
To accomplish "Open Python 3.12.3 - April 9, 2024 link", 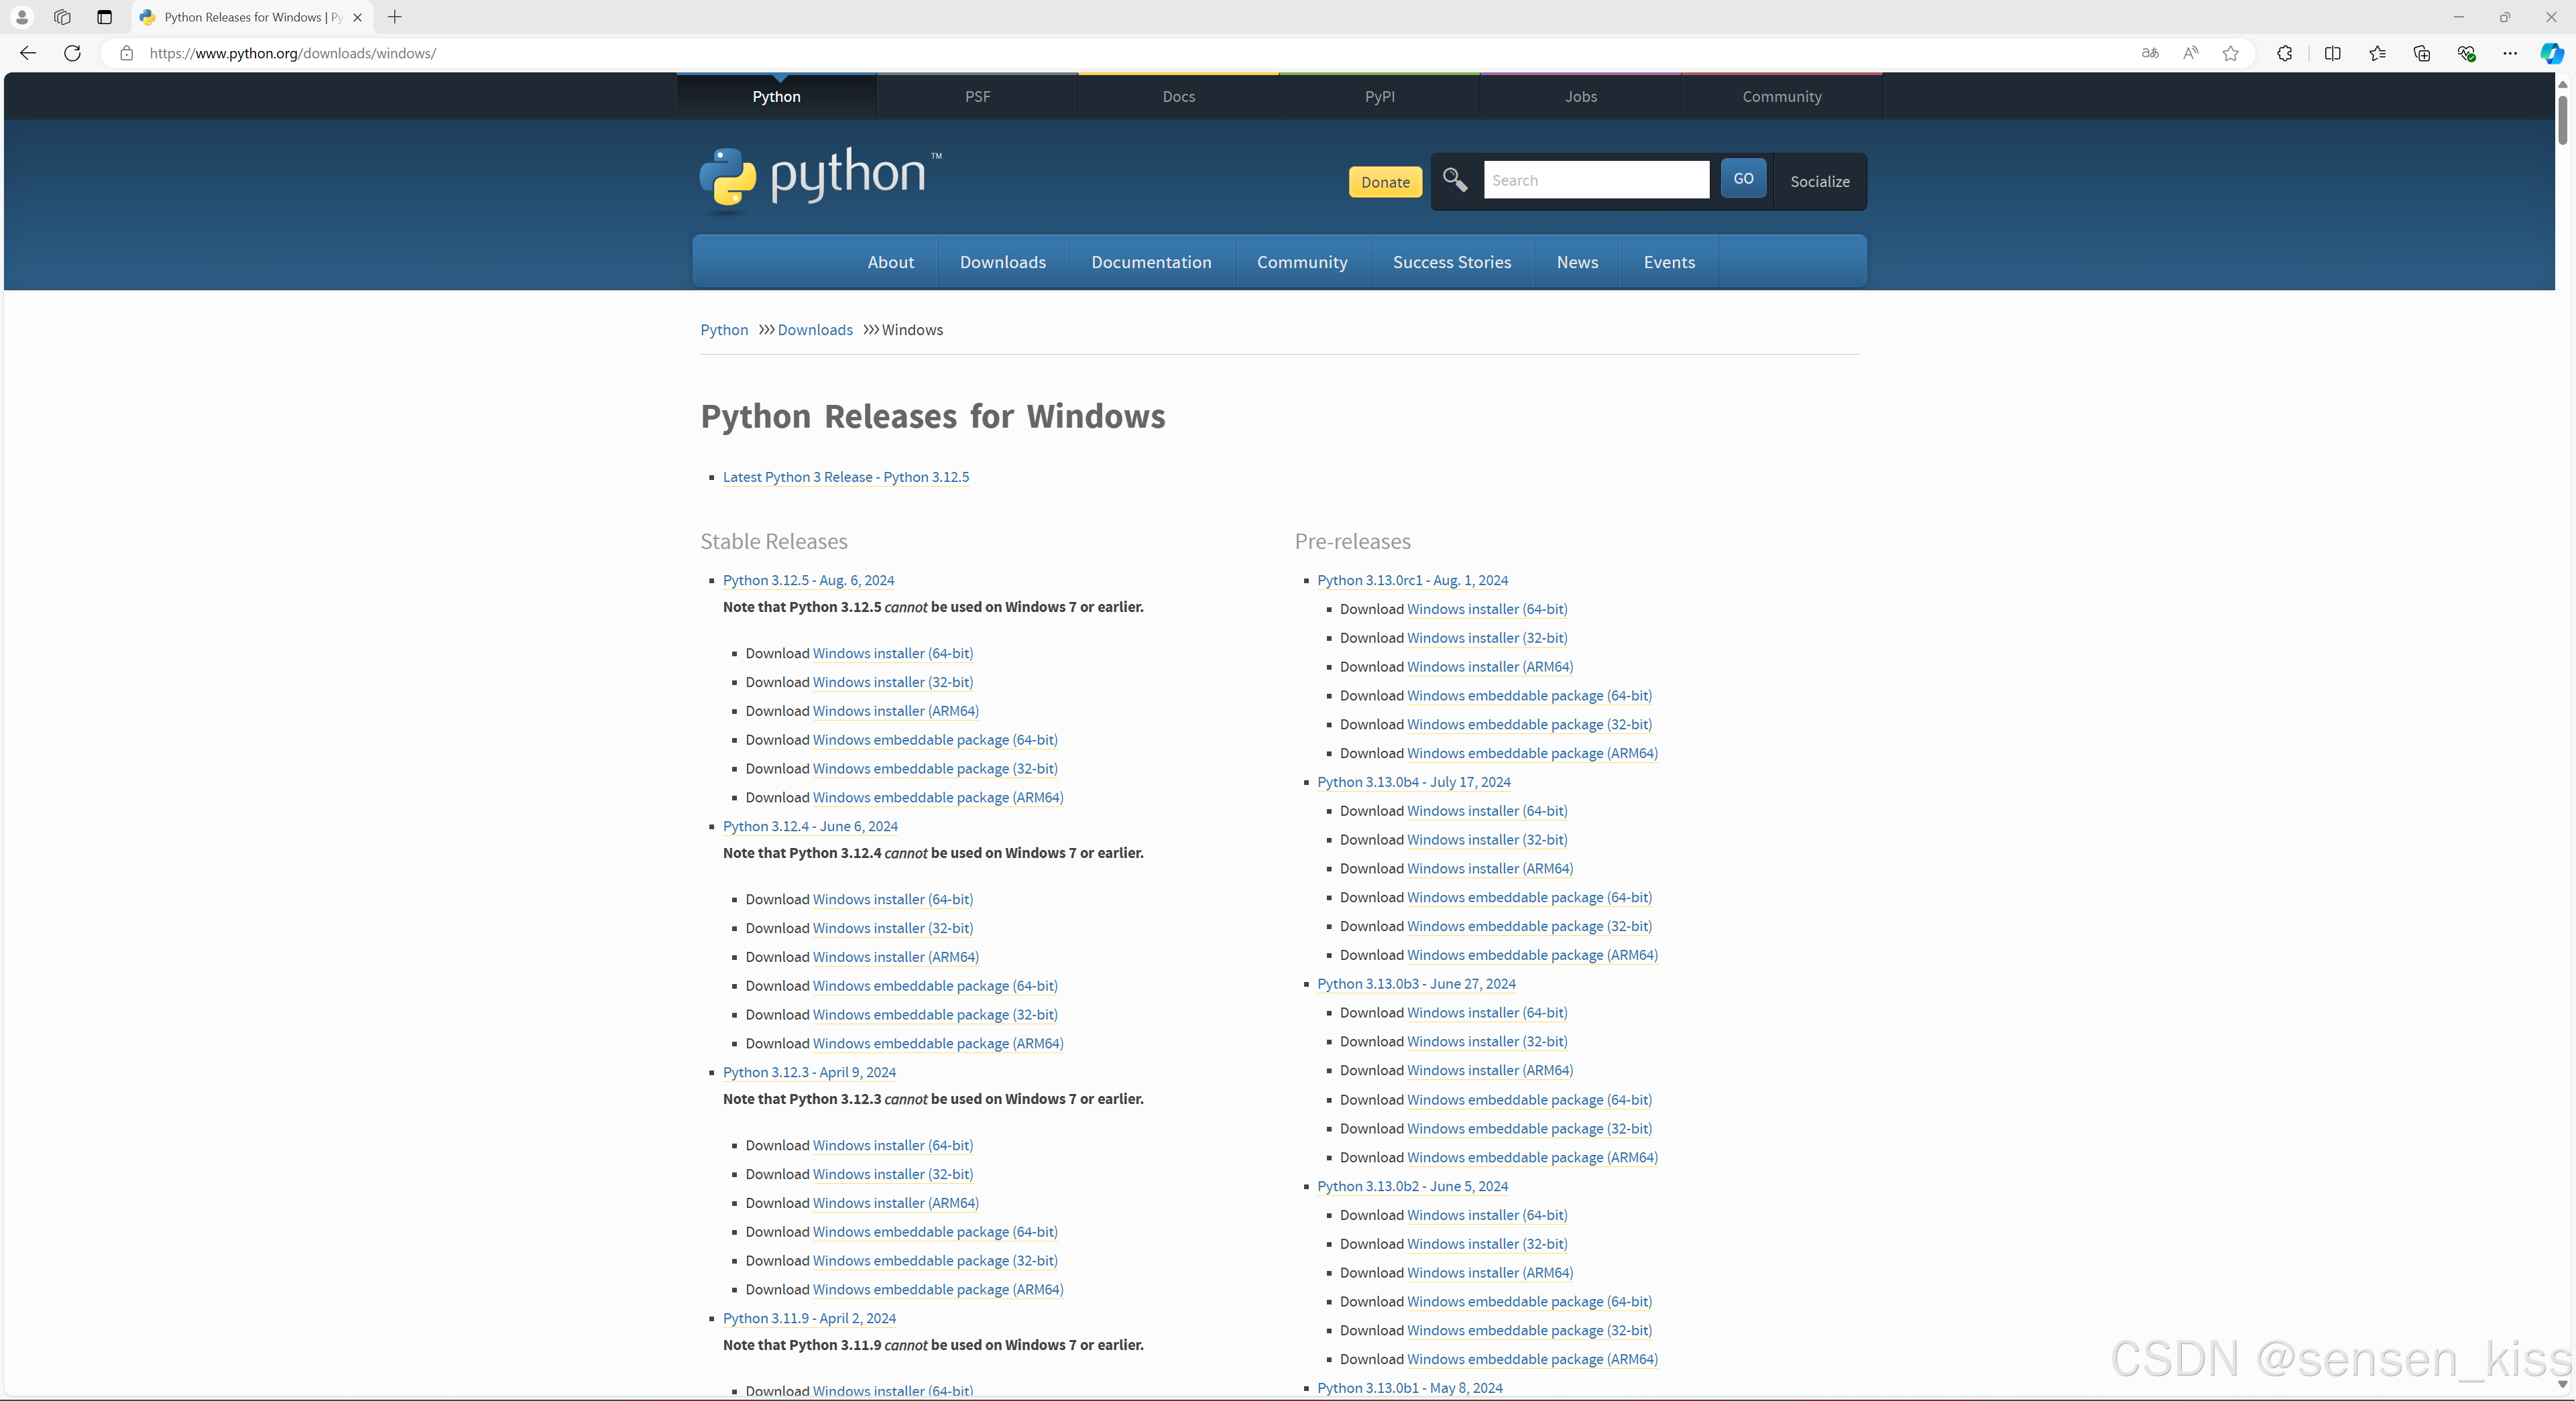I will (809, 1072).
